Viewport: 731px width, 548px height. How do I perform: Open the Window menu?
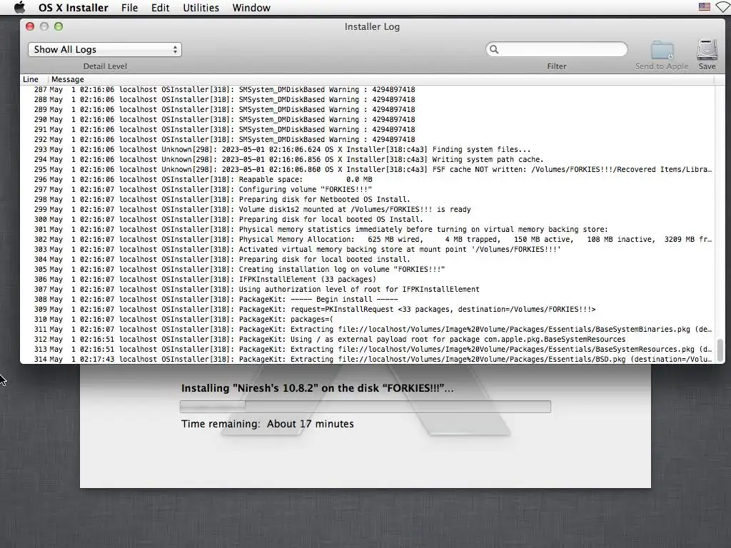click(251, 8)
